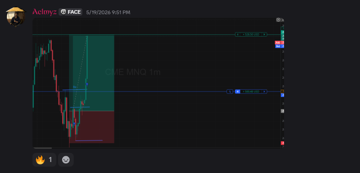Close the +500.48 USD position
The width and height of the screenshot is (360, 173).
click(x=264, y=92)
